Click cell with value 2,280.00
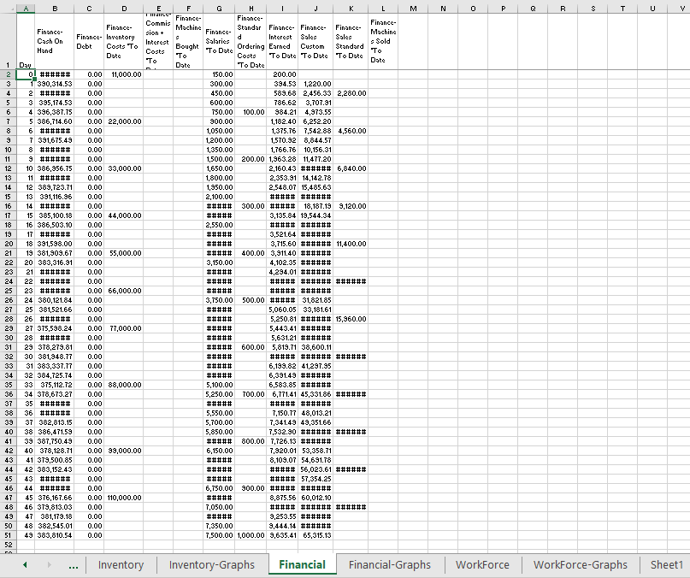690x578 pixels. pyautogui.click(x=351, y=93)
